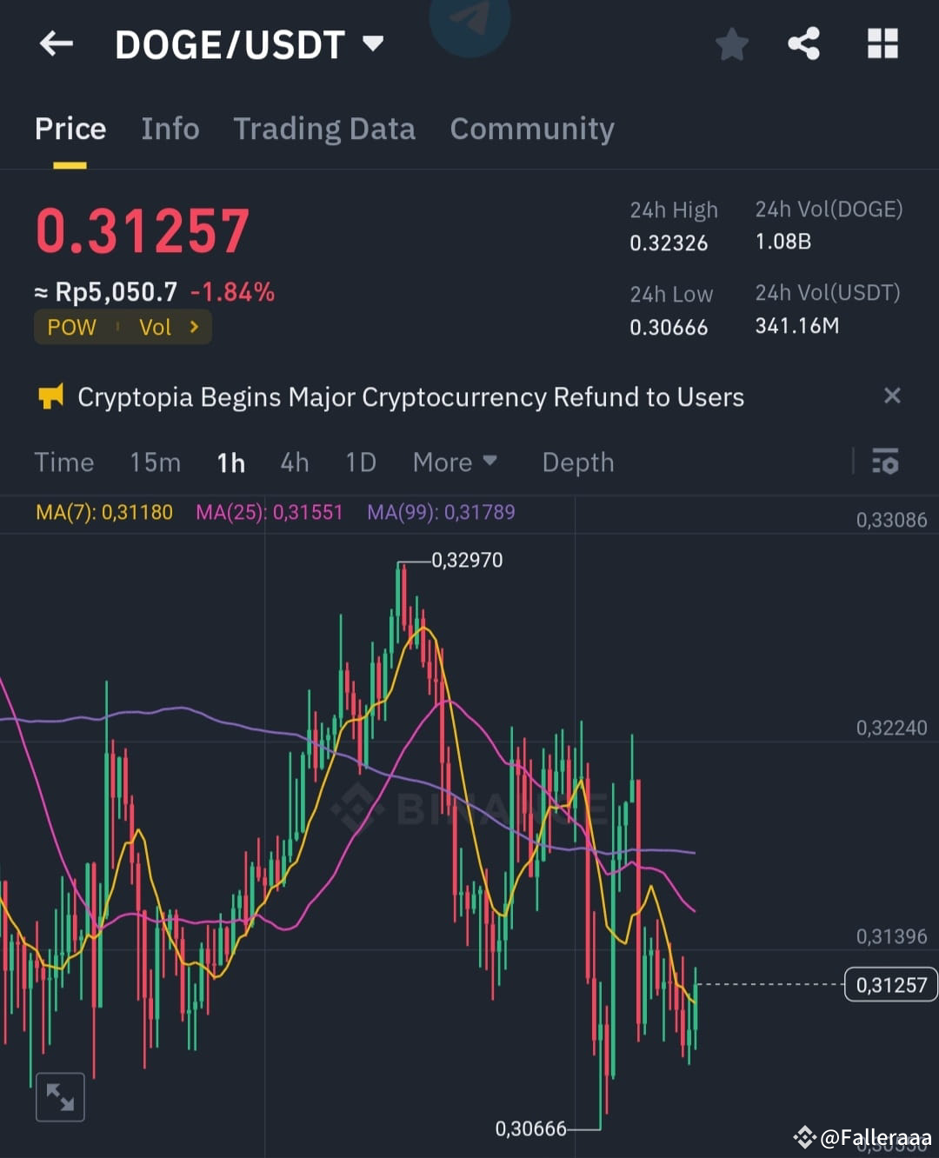Tap the MA(7): 0,31180 indicator label

click(104, 512)
